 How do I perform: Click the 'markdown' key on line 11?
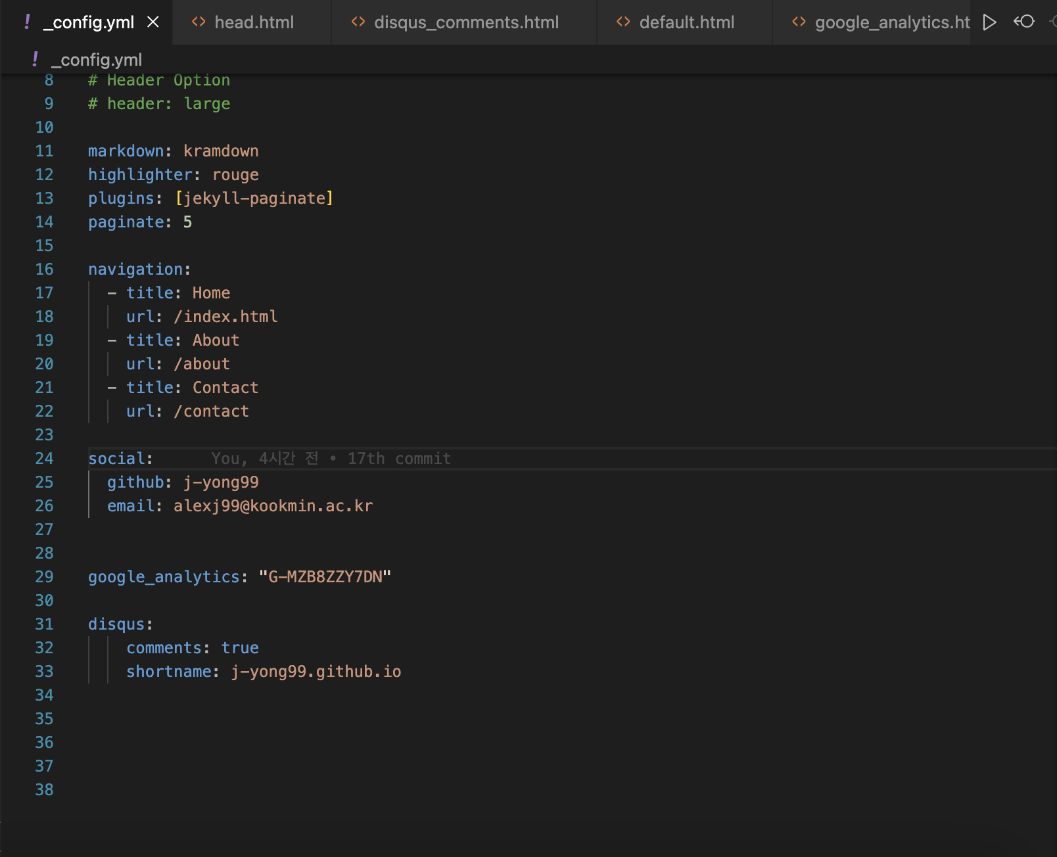pos(126,151)
